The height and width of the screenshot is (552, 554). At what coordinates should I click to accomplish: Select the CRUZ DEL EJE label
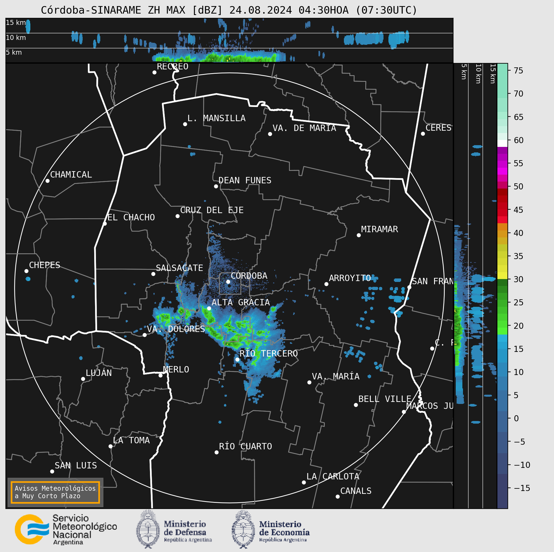212,210
